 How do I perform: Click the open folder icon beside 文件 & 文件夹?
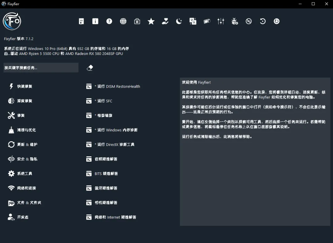point(11,203)
